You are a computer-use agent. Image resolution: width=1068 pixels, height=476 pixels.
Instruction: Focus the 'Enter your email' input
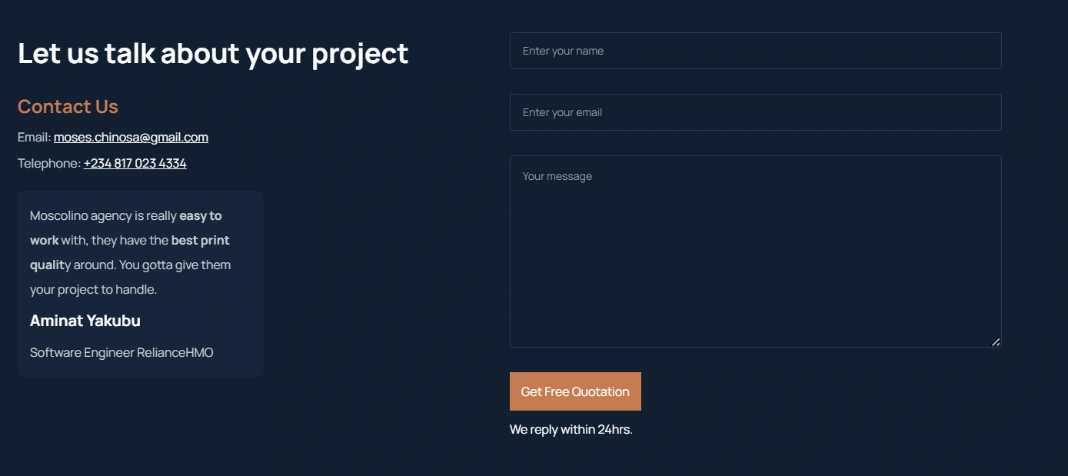pyautogui.click(x=755, y=112)
